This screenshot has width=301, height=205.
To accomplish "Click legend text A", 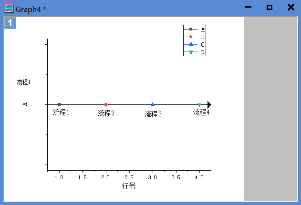I will click(203, 30).
